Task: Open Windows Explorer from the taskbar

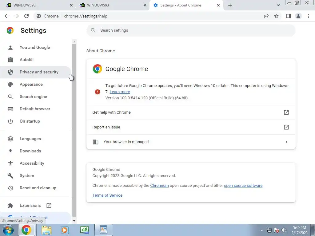Action: click(x=46, y=230)
